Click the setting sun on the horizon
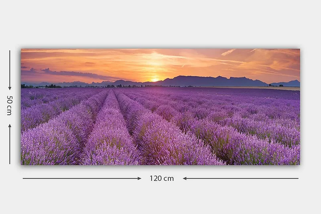This screenshot has width=321, height=214. (x=154, y=80)
